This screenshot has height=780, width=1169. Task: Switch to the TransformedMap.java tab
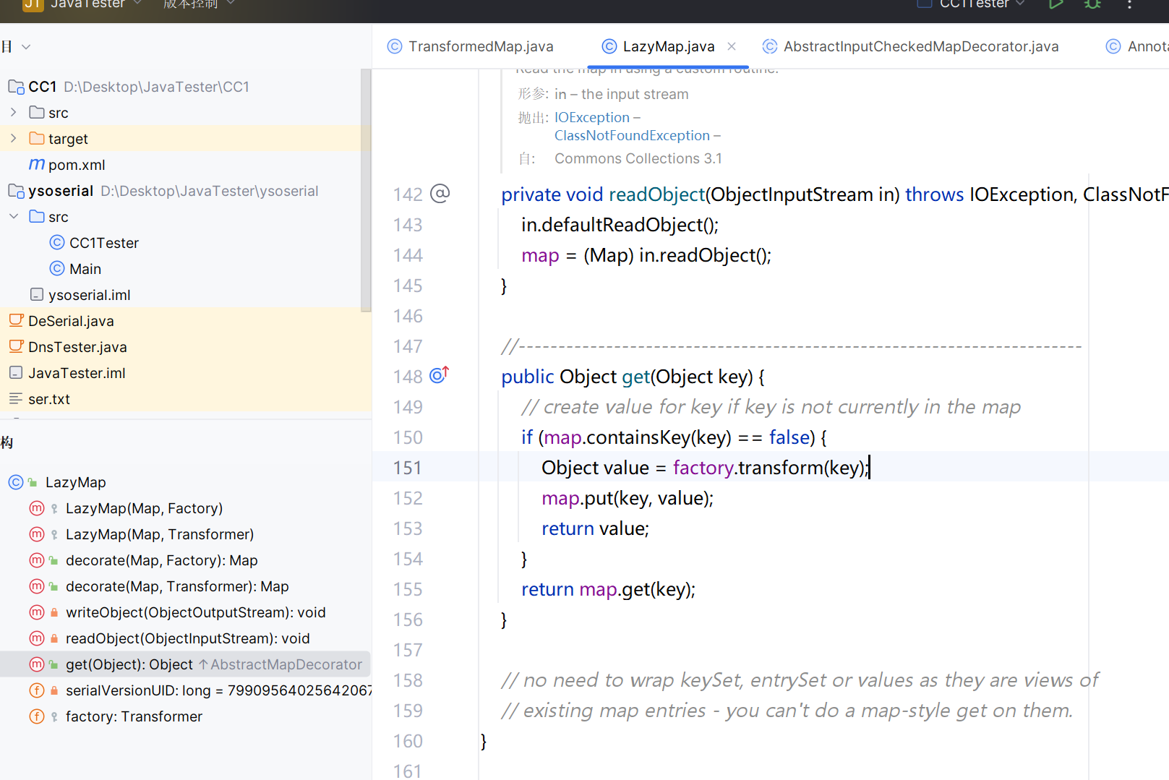pyautogui.click(x=480, y=46)
